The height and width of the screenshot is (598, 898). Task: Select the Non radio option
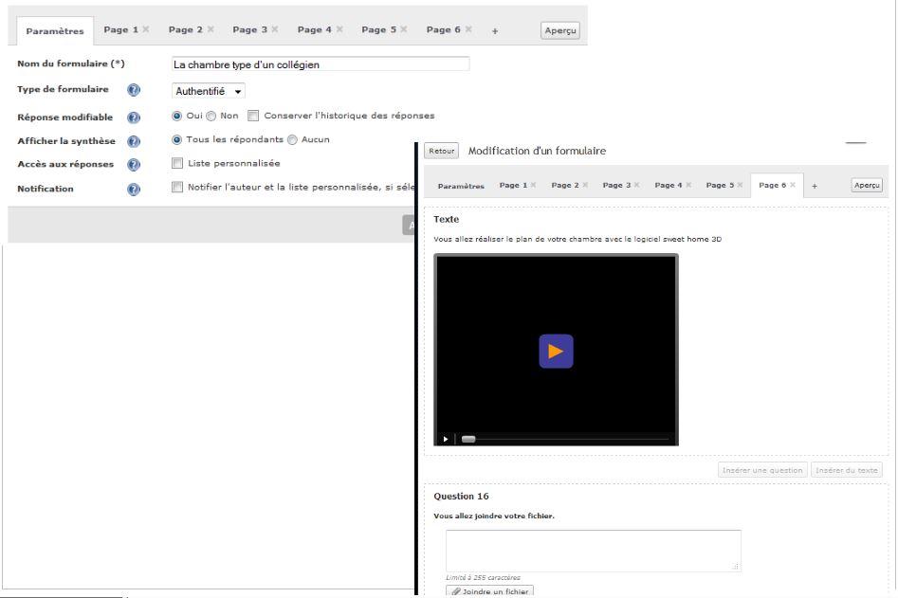click(211, 117)
